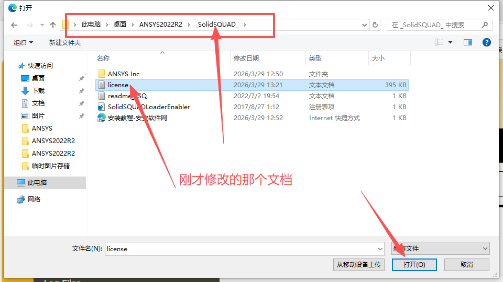
Task: Open the file type filter dropdown
Action: point(441,249)
